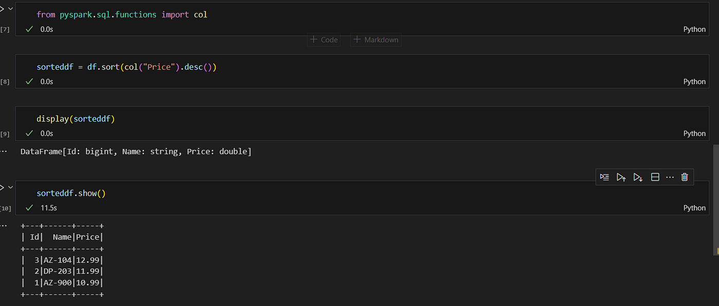Execute cells above using toolbar icon
Viewport: 719px width, 306px height.
(621, 177)
